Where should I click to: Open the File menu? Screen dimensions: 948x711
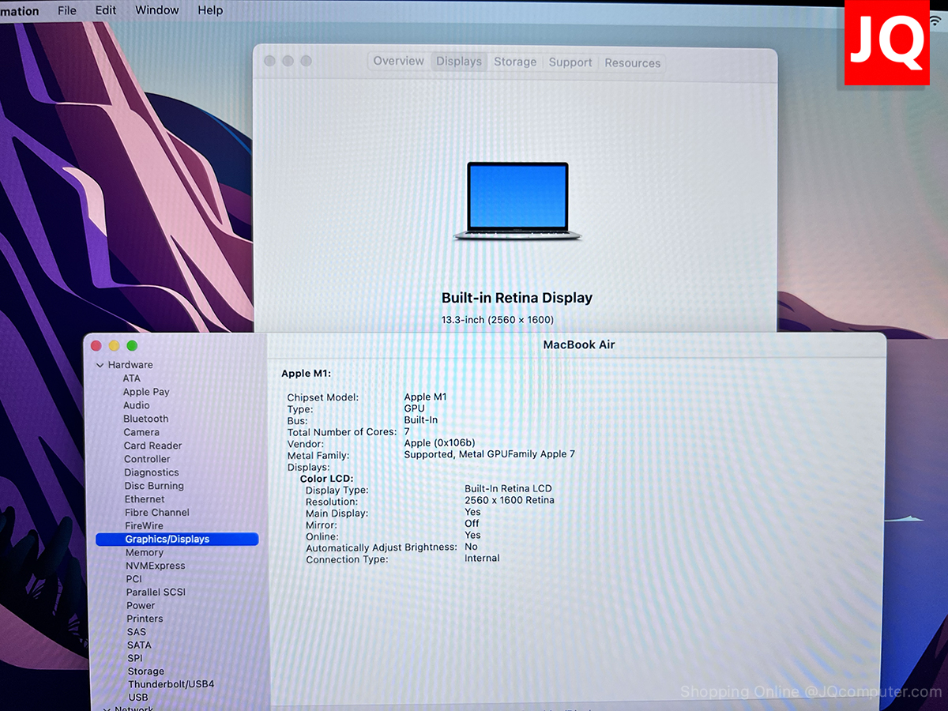[x=67, y=10]
